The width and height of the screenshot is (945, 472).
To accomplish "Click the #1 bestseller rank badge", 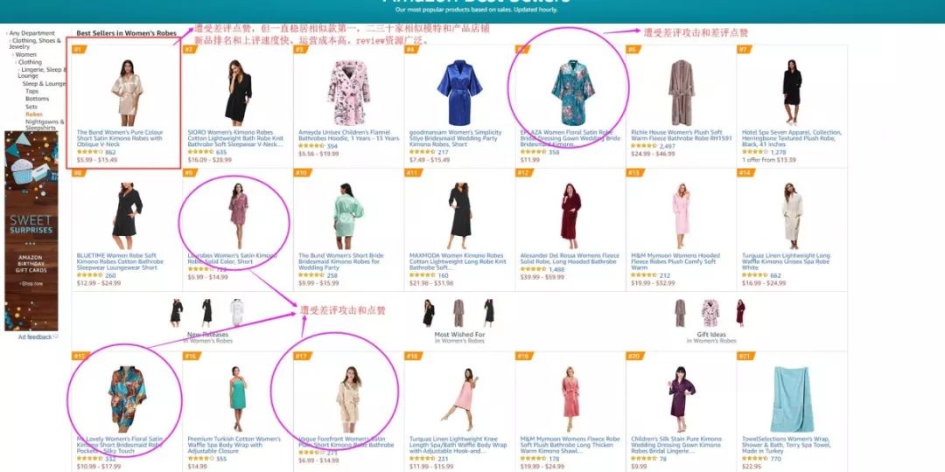I will (x=77, y=49).
